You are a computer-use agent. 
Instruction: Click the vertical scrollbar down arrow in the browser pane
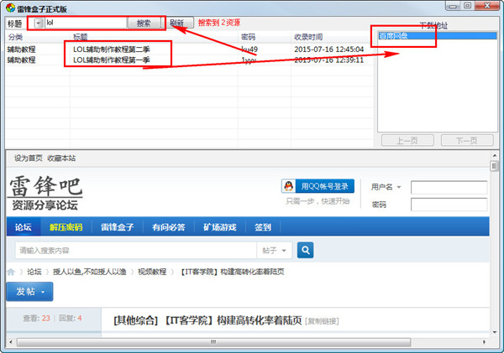tap(494, 332)
